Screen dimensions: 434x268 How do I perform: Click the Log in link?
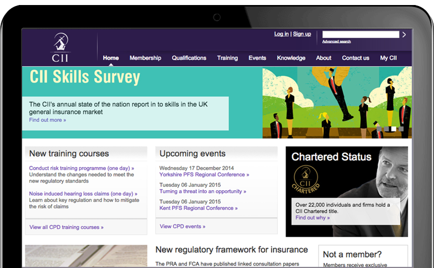point(281,34)
